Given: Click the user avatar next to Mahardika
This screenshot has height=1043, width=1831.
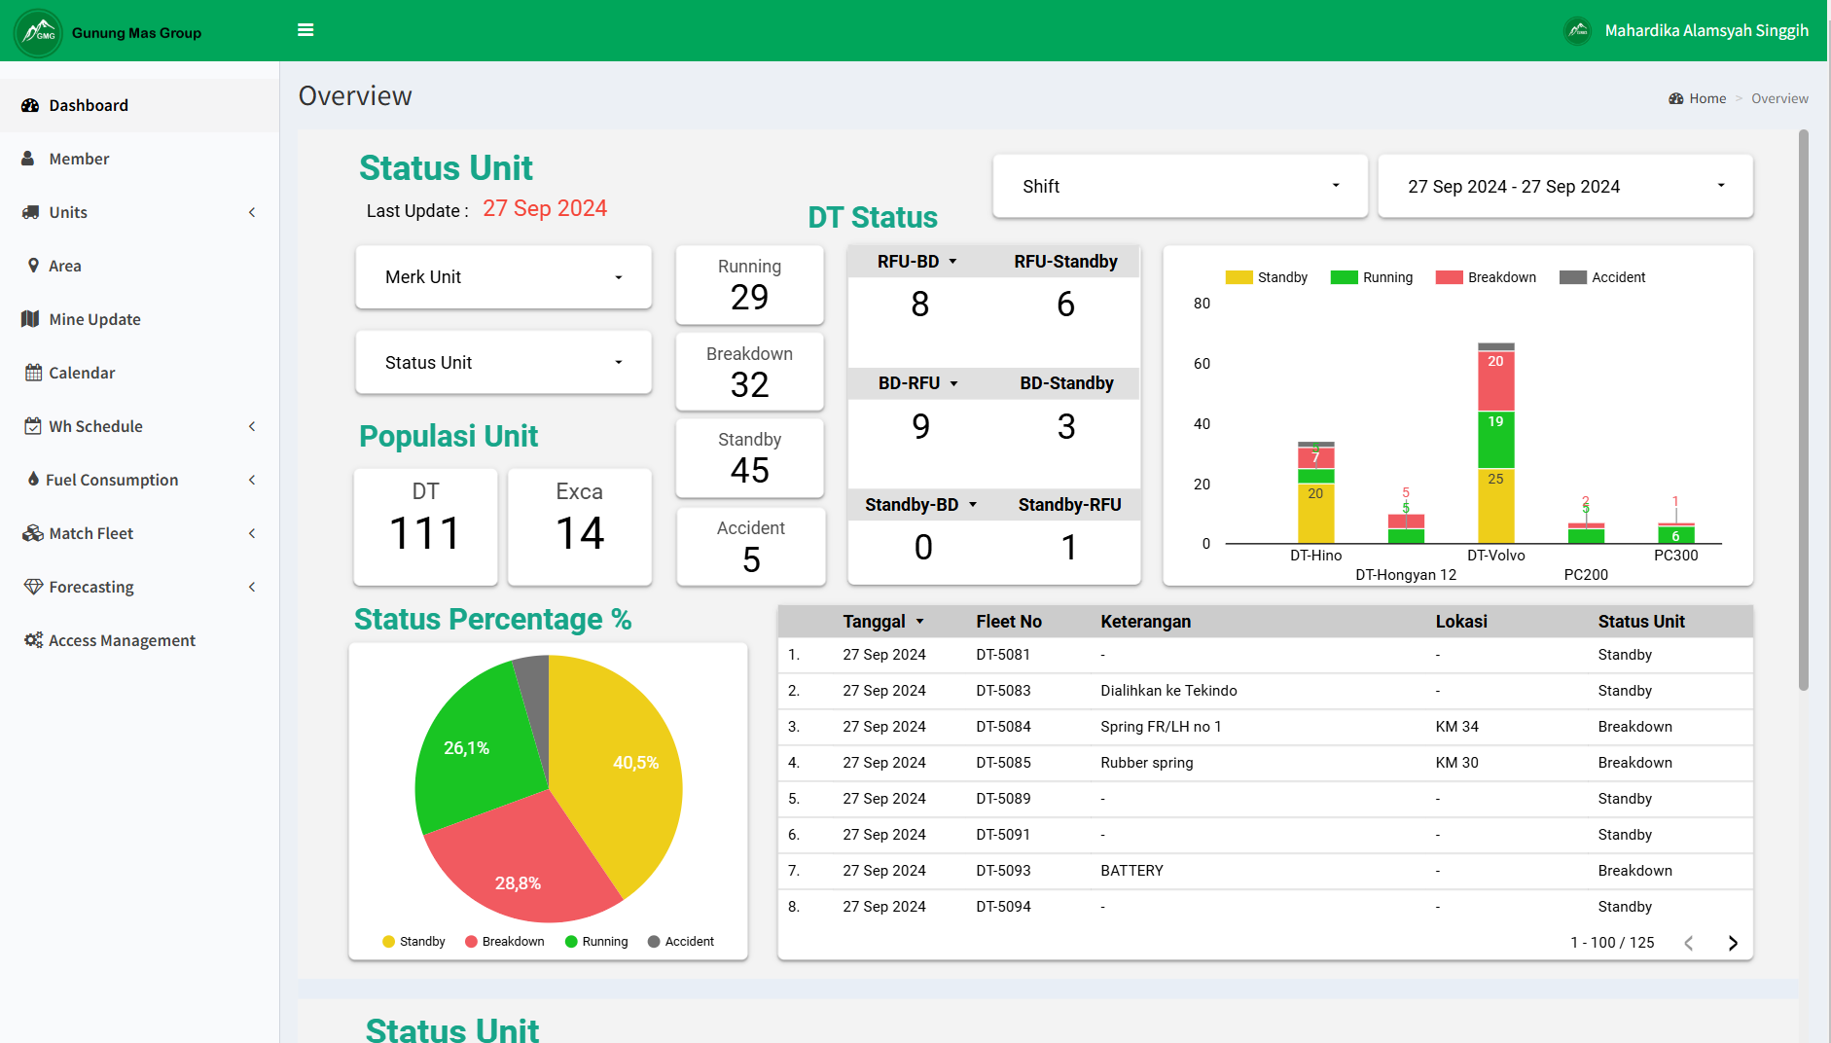Looking at the screenshot, I should pyautogui.click(x=1577, y=31).
